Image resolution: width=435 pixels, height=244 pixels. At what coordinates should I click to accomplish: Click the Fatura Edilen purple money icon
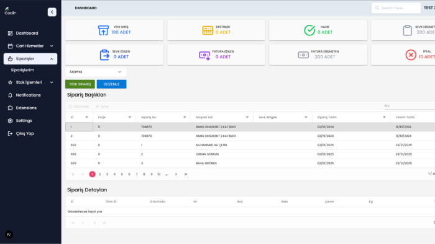(x=204, y=56)
